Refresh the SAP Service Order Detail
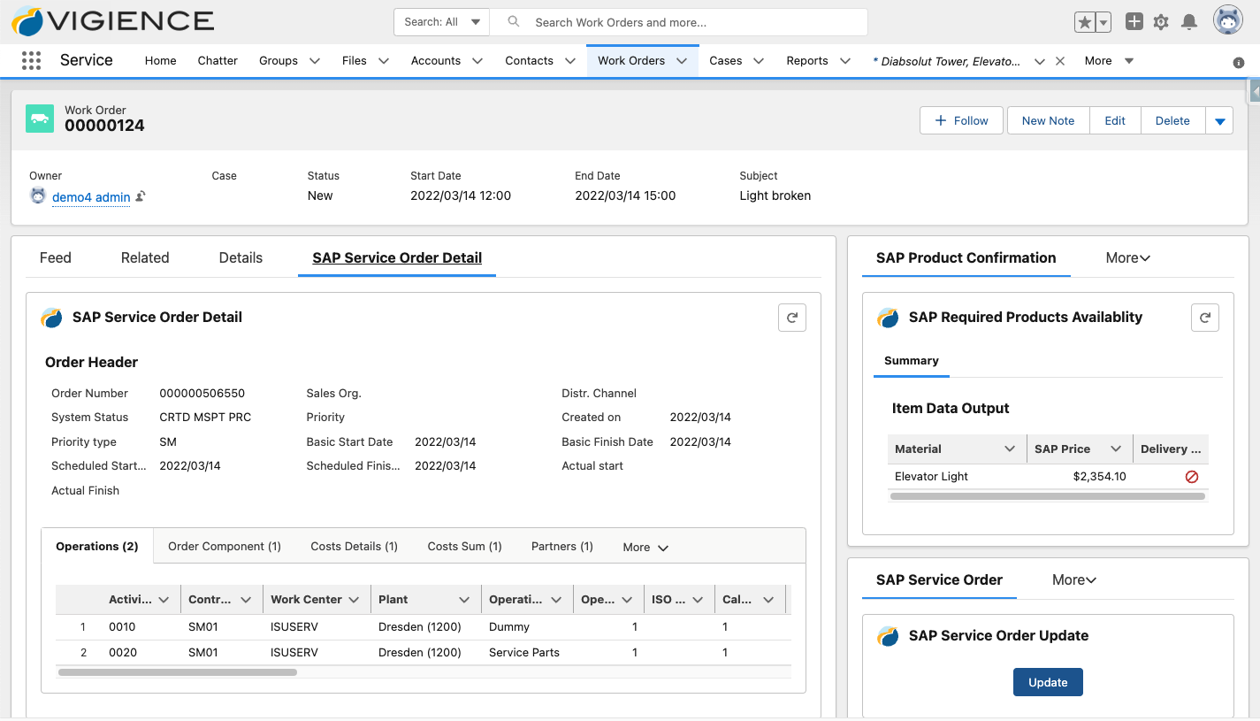1260x721 pixels. 792,318
